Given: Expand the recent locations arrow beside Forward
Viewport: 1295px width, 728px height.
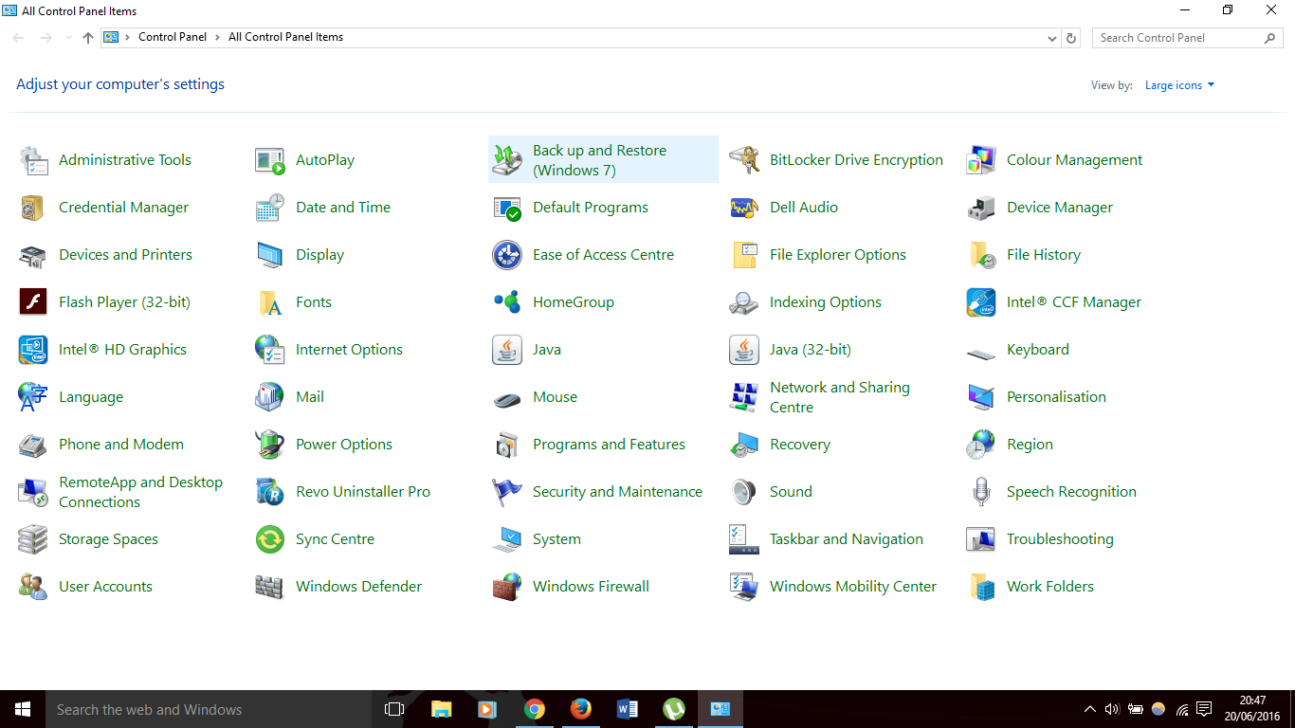Looking at the screenshot, I should point(67,38).
